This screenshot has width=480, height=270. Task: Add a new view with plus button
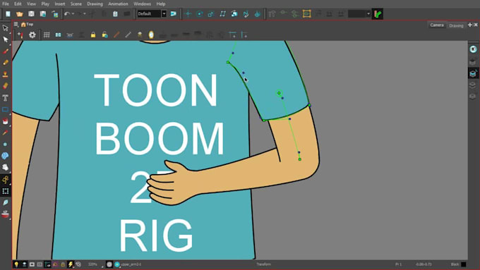tap(470, 25)
